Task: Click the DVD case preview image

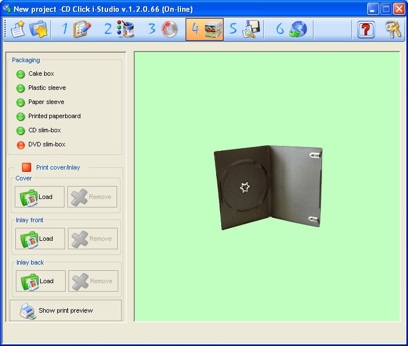Action: tap(268, 188)
